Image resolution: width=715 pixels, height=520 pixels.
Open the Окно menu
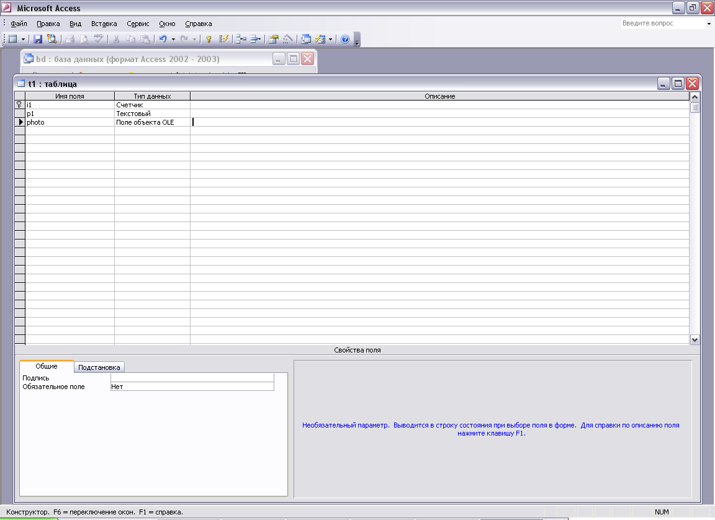[x=167, y=24]
